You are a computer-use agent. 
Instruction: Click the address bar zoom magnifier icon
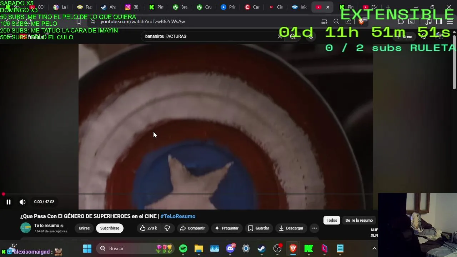pos(336,21)
